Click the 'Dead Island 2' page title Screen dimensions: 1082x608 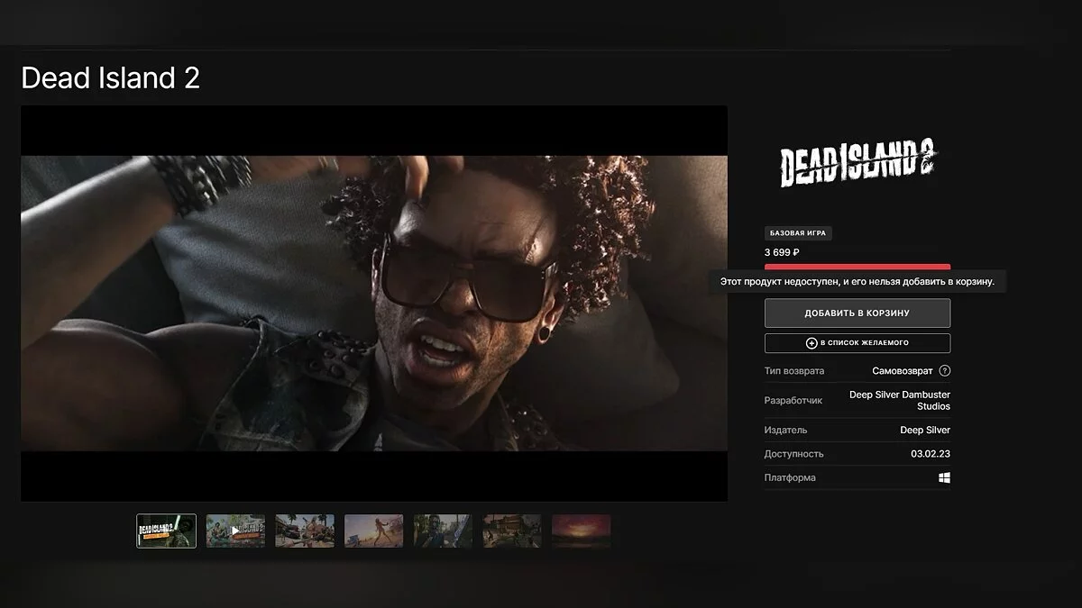point(110,78)
